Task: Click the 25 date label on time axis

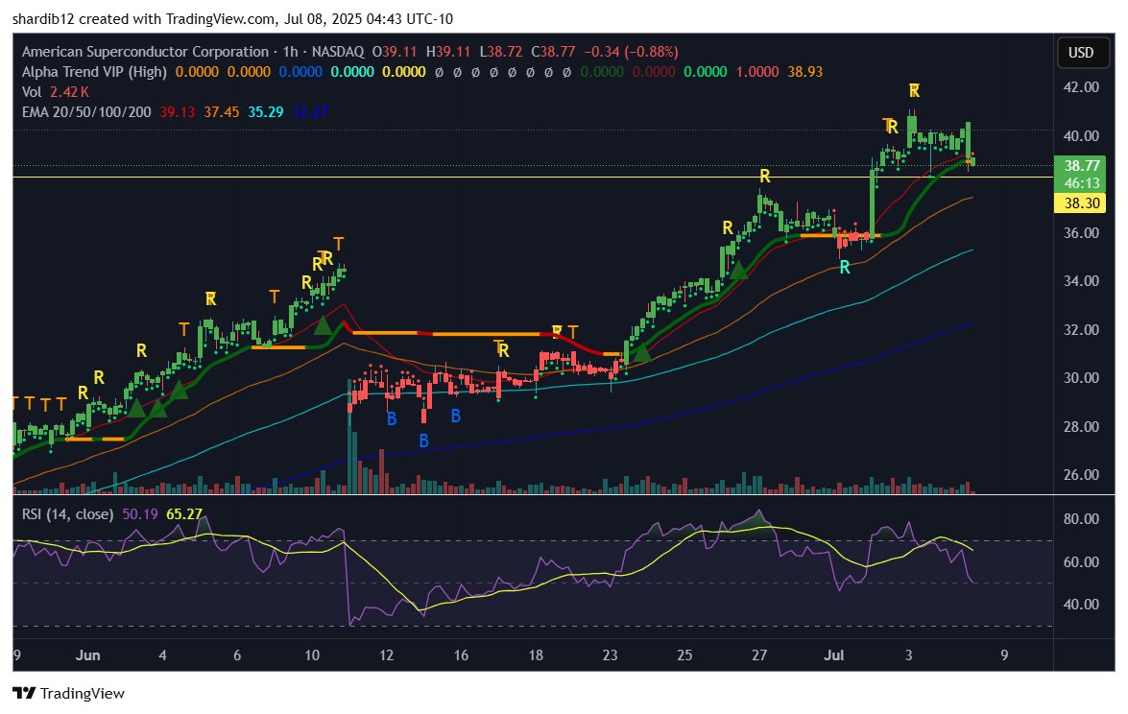Action: point(684,655)
